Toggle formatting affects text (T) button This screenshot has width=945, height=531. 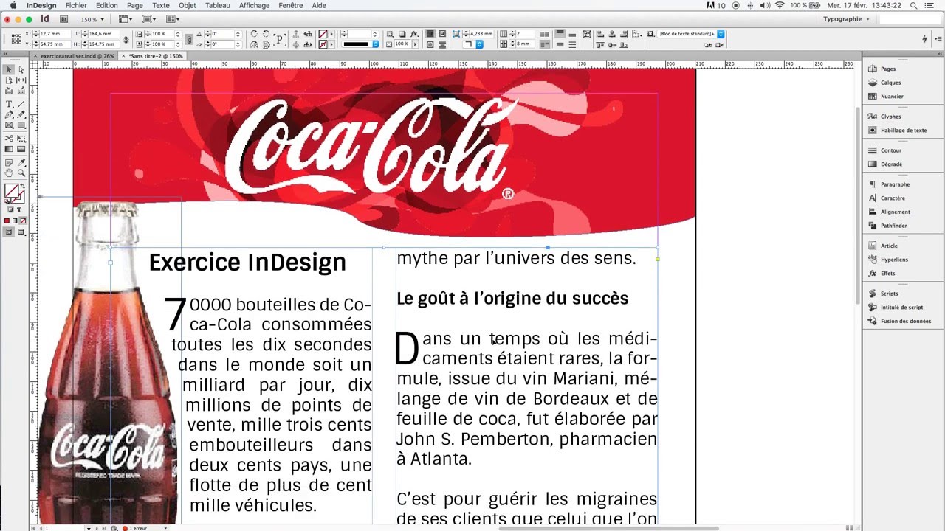click(x=19, y=209)
